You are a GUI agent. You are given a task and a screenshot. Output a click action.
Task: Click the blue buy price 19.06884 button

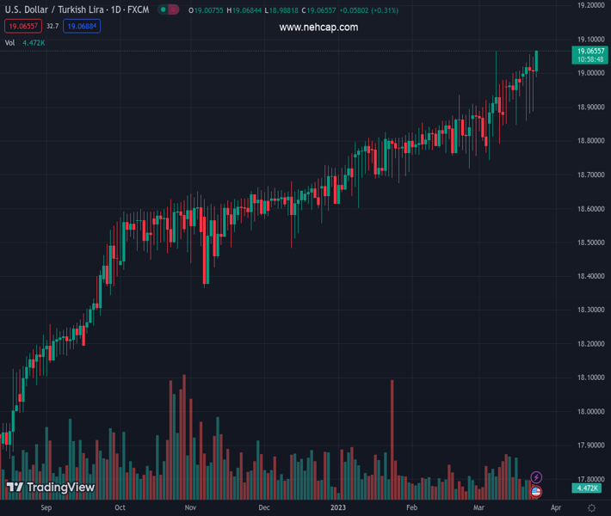82,27
